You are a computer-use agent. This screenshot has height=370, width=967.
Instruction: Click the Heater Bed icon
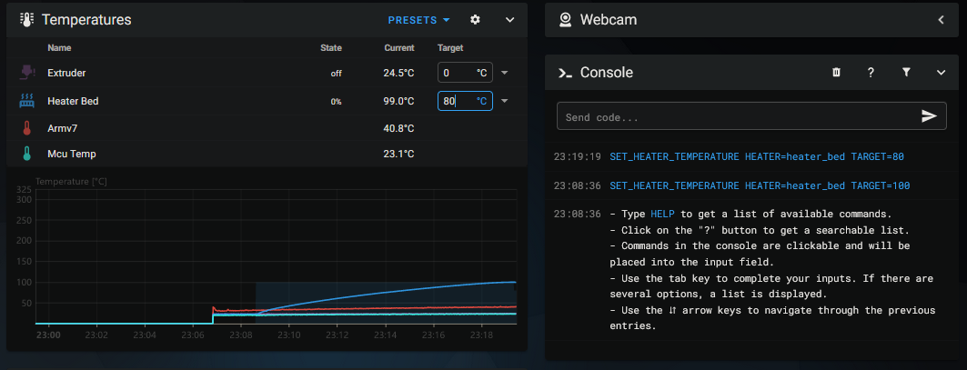(x=26, y=101)
